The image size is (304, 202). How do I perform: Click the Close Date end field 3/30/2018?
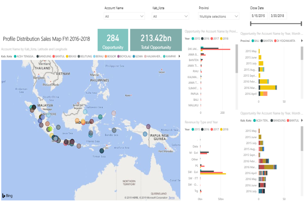point(278,16)
